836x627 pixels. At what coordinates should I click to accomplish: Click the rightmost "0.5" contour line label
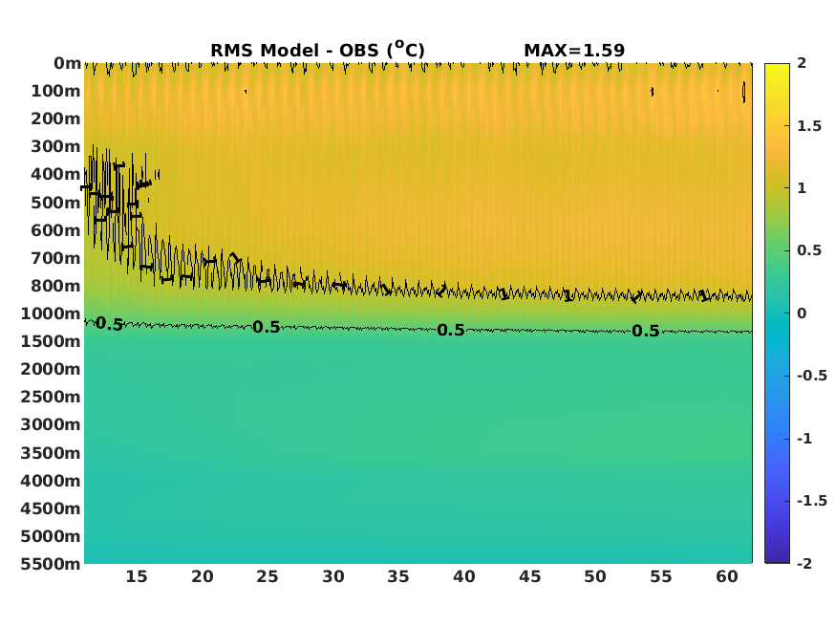click(x=646, y=331)
